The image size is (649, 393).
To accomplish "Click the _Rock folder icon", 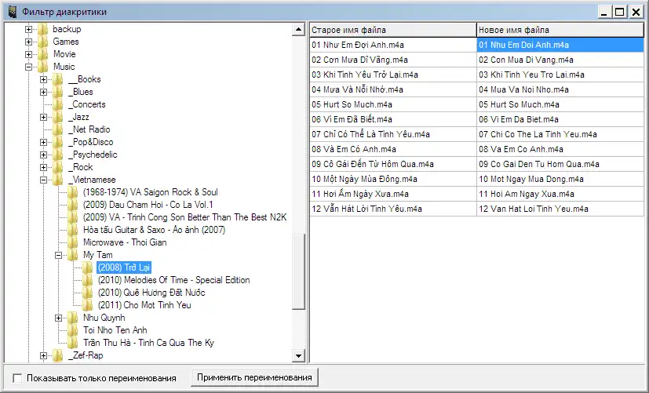I will click(x=58, y=167).
